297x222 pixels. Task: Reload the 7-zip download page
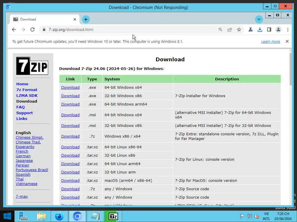(32, 30)
